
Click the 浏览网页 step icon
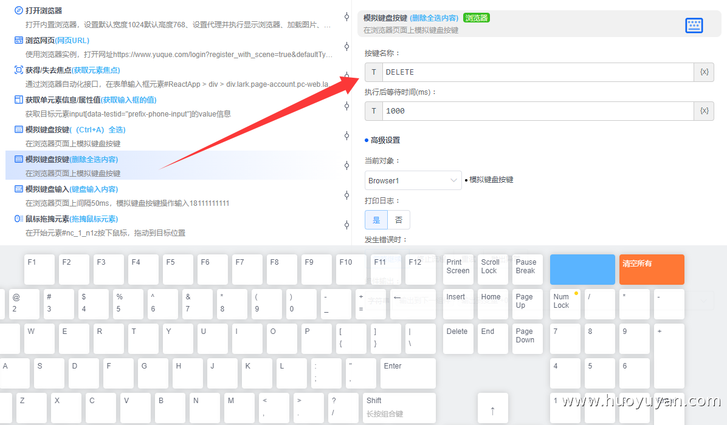(19, 40)
